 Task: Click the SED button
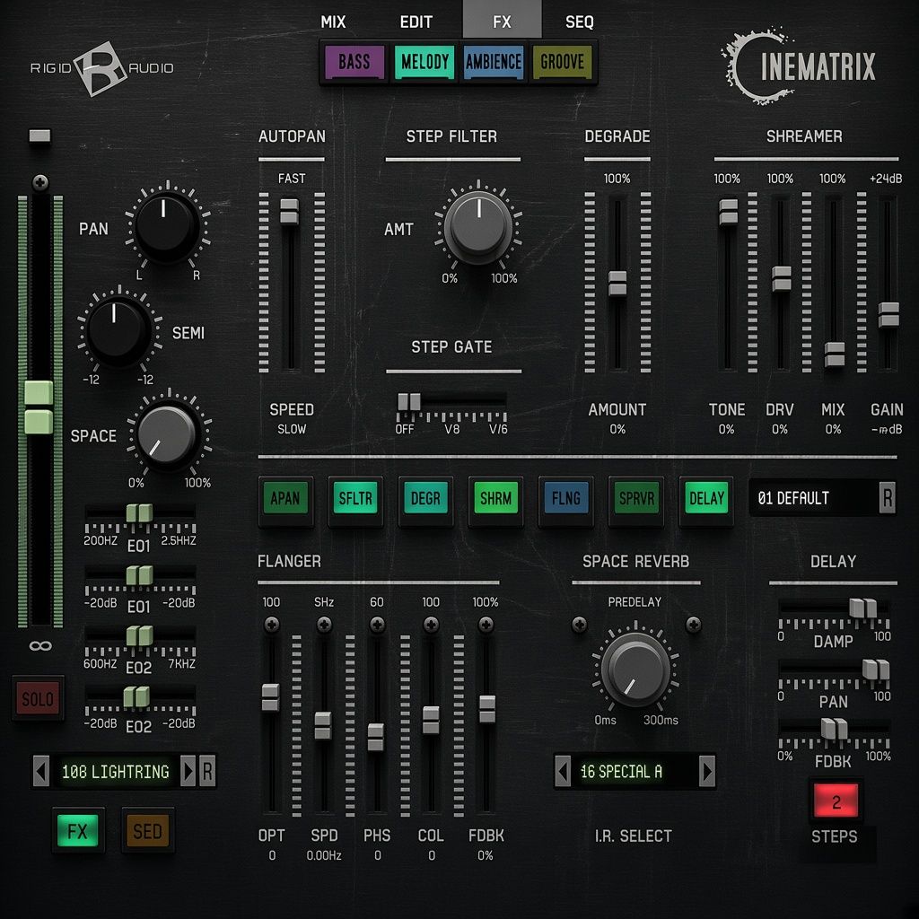click(x=147, y=830)
